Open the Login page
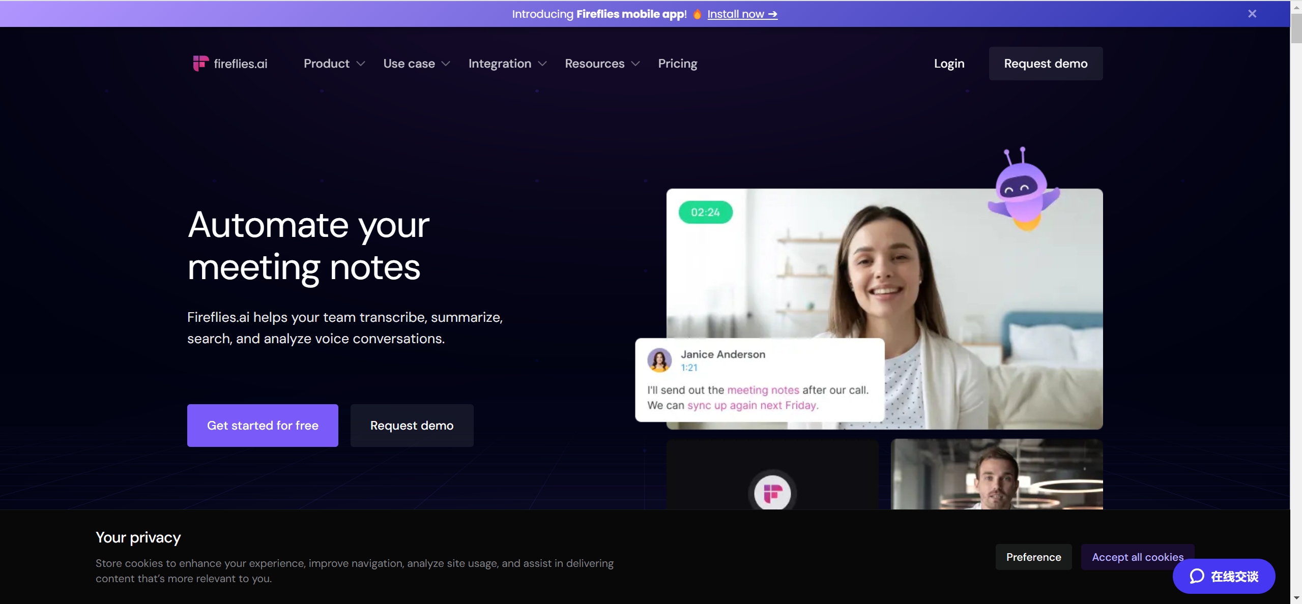This screenshot has width=1302, height=604. (x=949, y=64)
